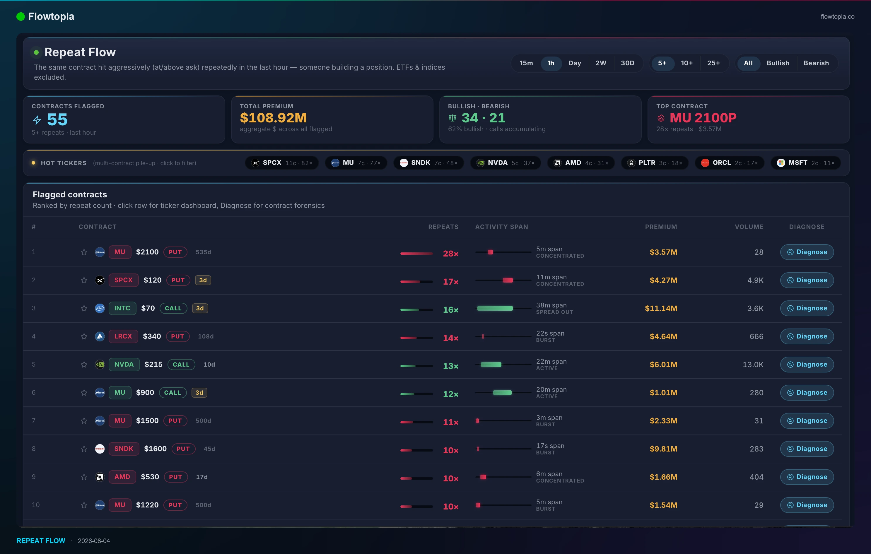Click the Lam Research logo in the LRCX row
This screenshot has width=871, height=554.
point(100,336)
